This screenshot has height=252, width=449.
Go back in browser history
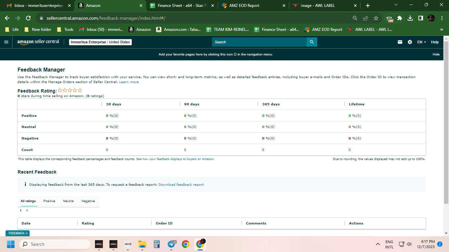(x=7, y=18)
